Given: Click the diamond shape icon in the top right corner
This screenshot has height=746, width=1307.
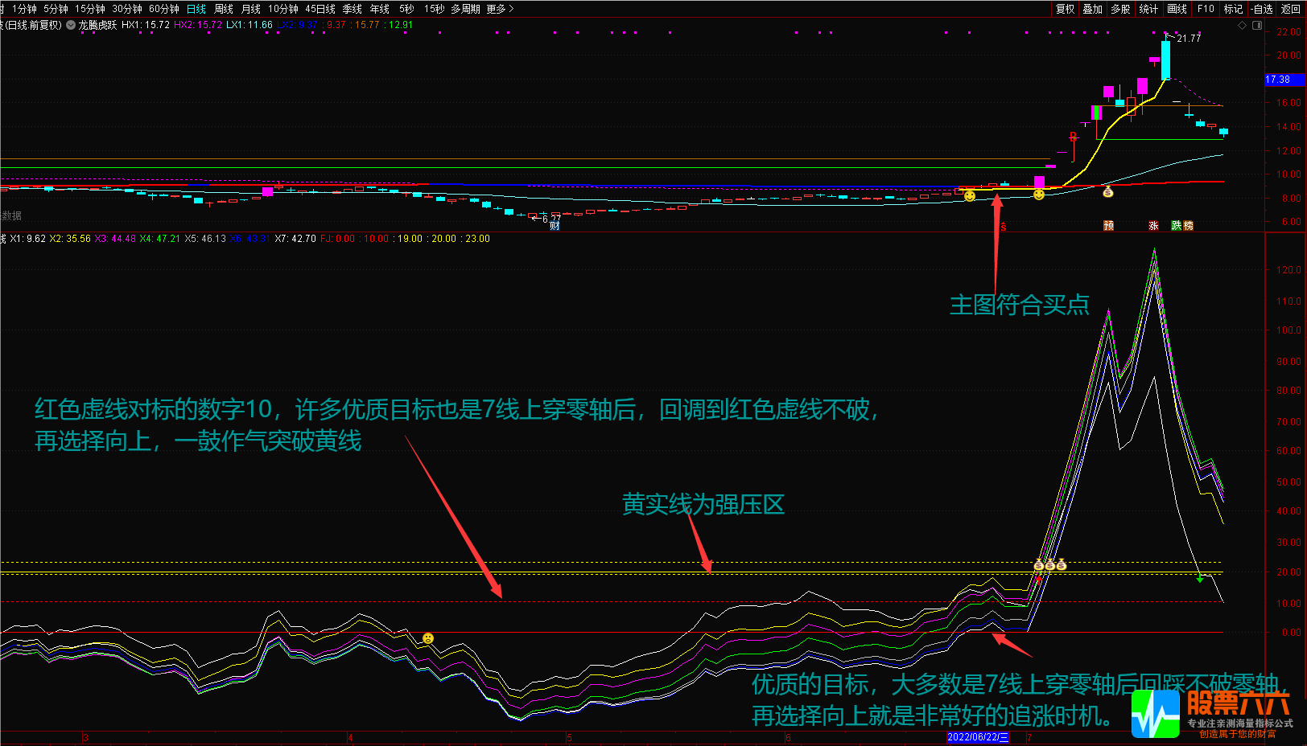Looking at the screenshot, I should pyautogui.click(x=1243, y=25).
